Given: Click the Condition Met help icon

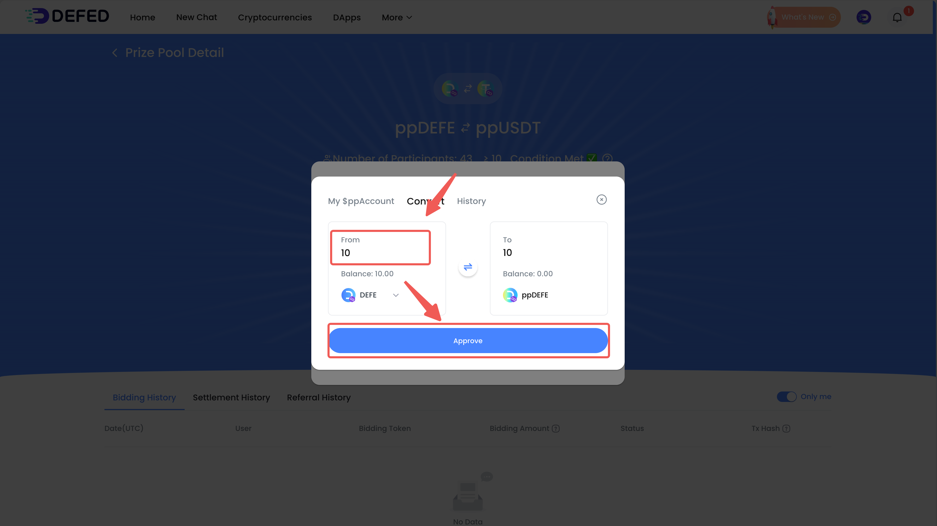Looking at the screenshot, I should [607, 158].
